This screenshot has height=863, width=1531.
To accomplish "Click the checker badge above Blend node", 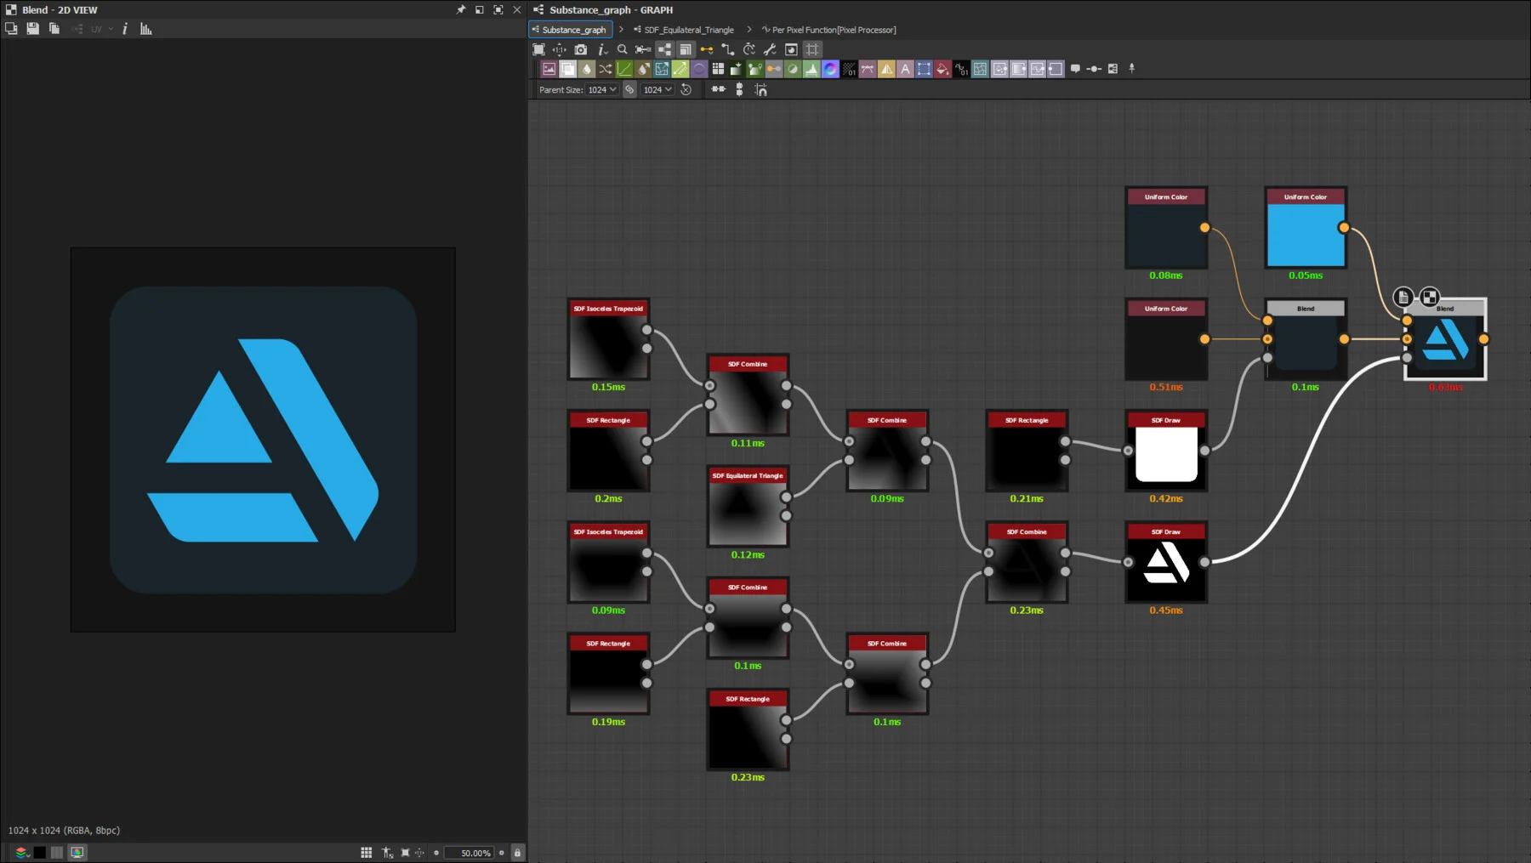I will [x=1430, y=297].
